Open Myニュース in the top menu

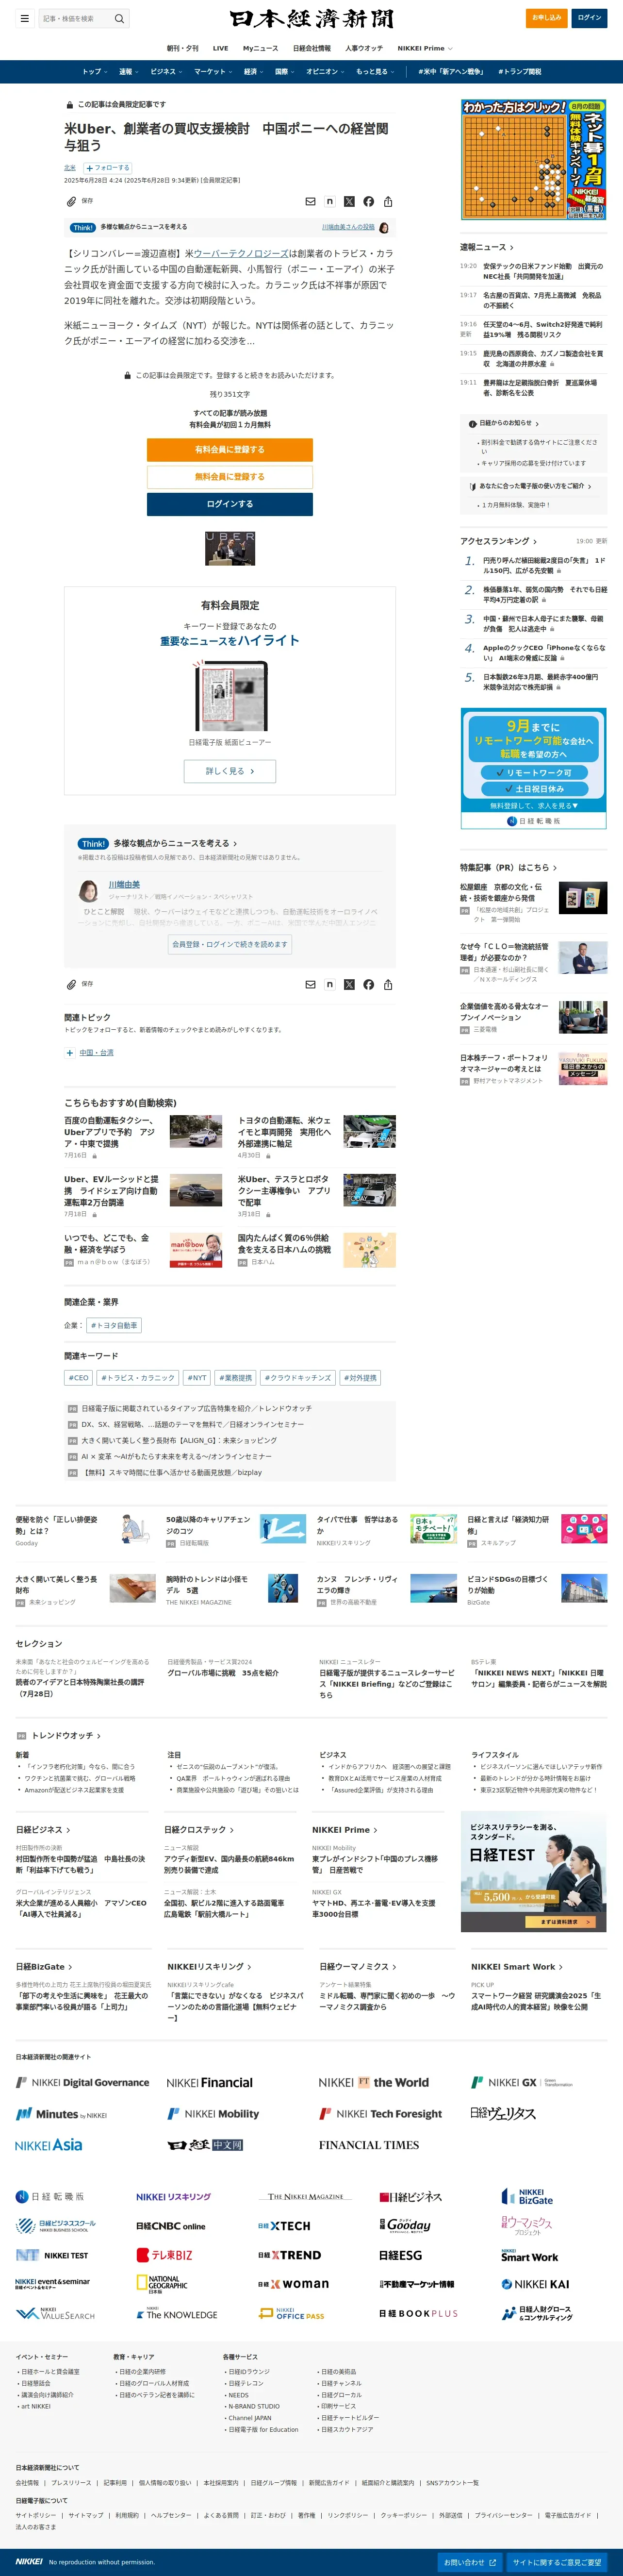click(x=260, y=48)
